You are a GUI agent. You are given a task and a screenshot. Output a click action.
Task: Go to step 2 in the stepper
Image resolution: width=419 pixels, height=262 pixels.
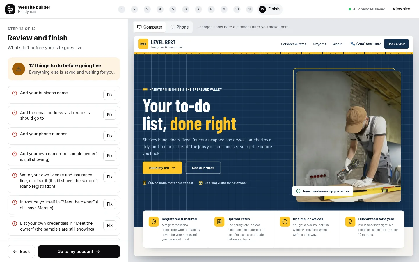[x=134, y=9]
